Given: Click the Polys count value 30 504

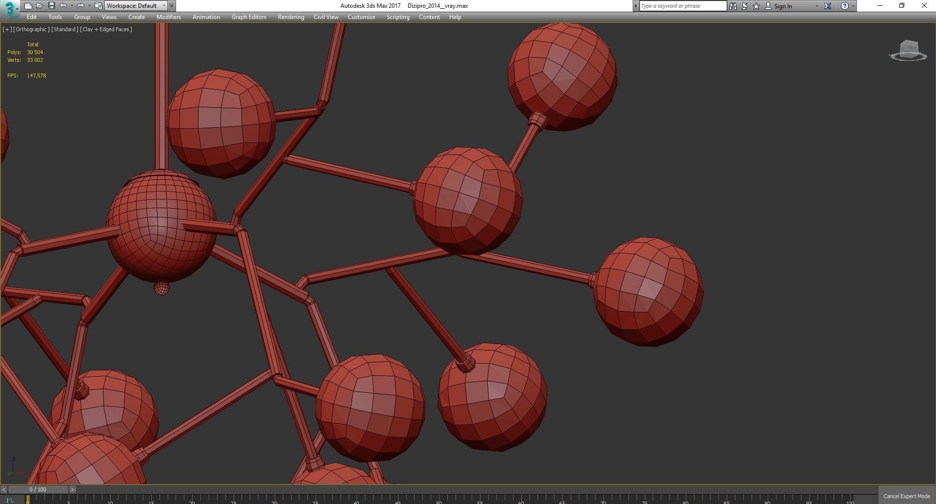Looking at the screenshot, I should coord(35,52).
